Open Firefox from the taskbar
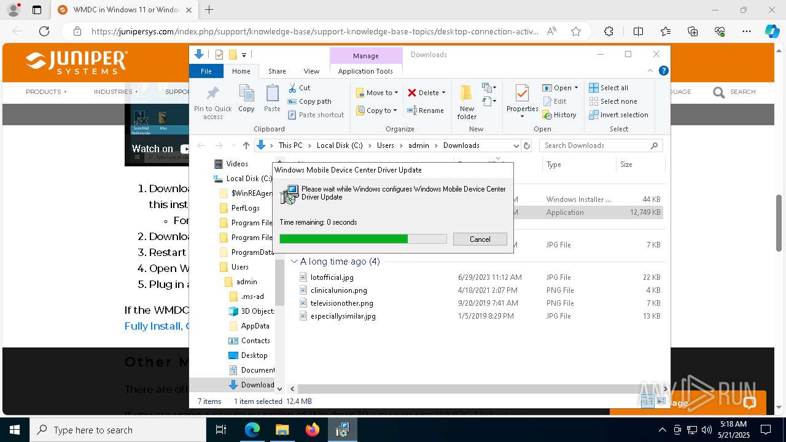The image size is (786, 442). point(313,430)
